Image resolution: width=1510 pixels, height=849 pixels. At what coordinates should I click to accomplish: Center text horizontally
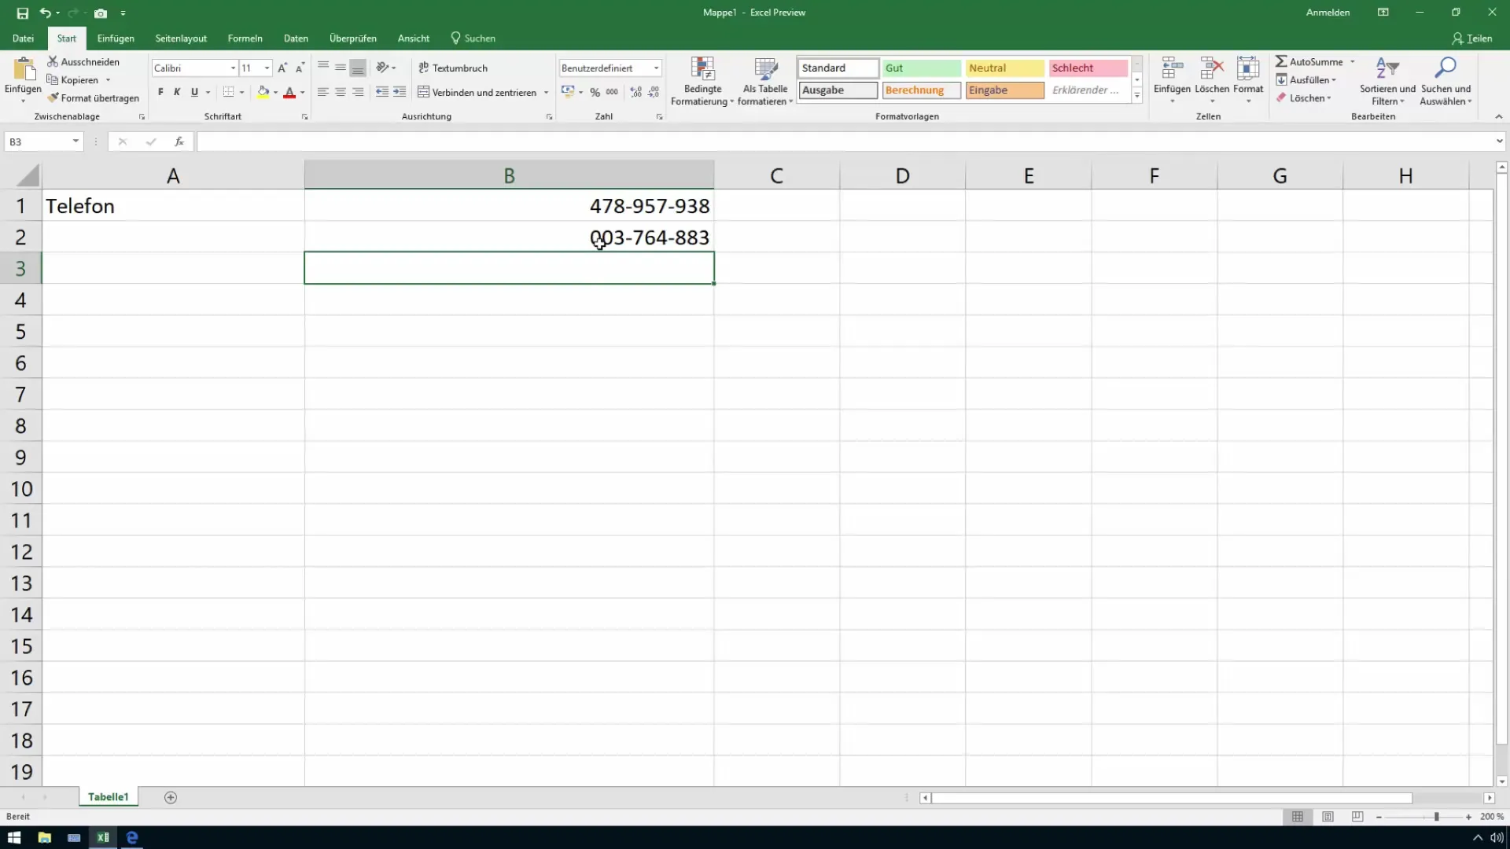click(341, 92)
